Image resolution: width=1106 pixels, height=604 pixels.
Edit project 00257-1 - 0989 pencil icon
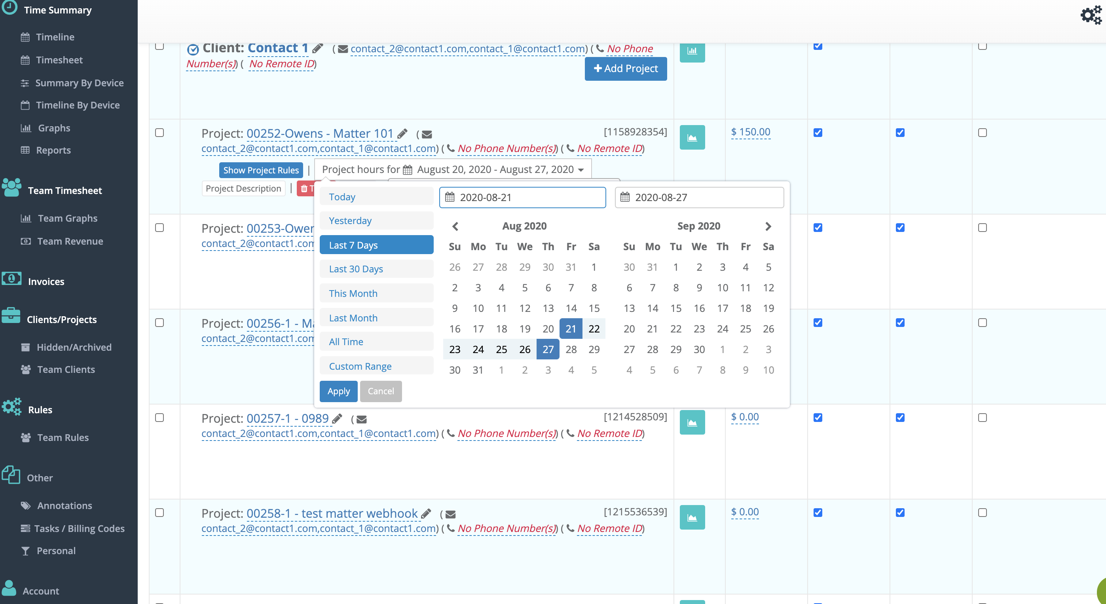338,418
